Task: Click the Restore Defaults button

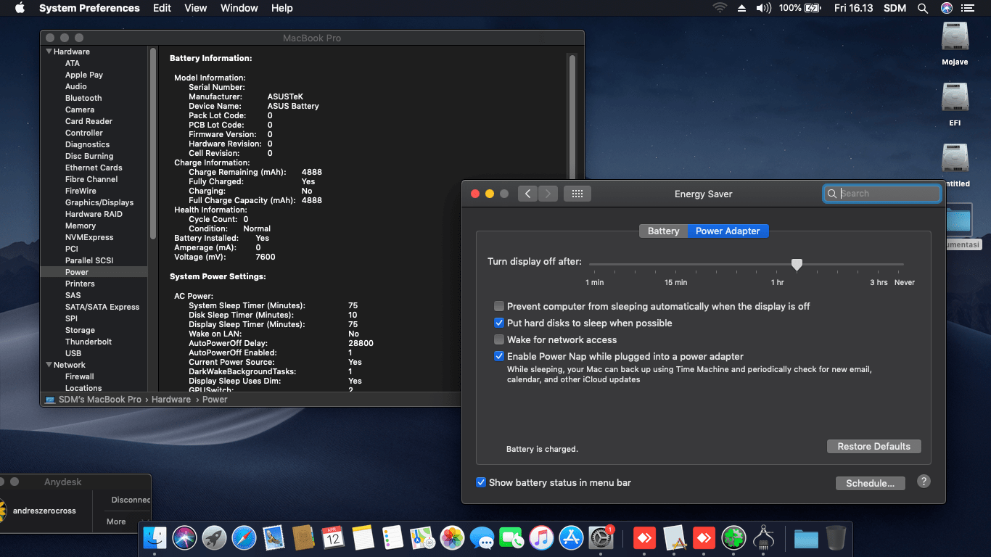Action: pyautogui.click(x=873, y=446)
